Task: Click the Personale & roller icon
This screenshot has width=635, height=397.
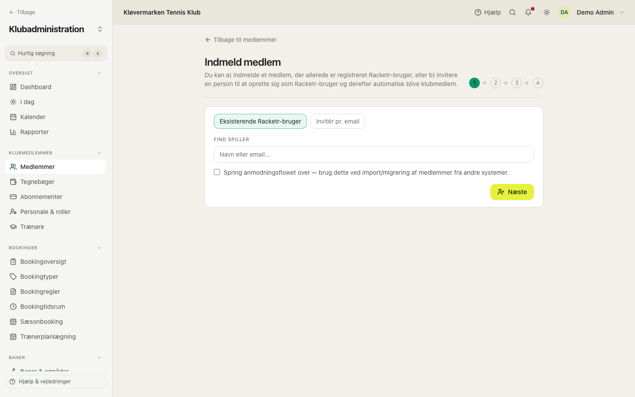Action: pos(13,212)
